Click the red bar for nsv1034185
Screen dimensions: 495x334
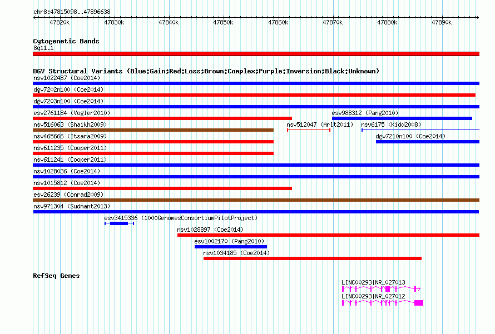[313, 258]
